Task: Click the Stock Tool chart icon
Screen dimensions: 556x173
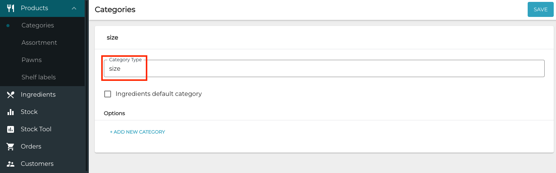Action: coord(11,129)
